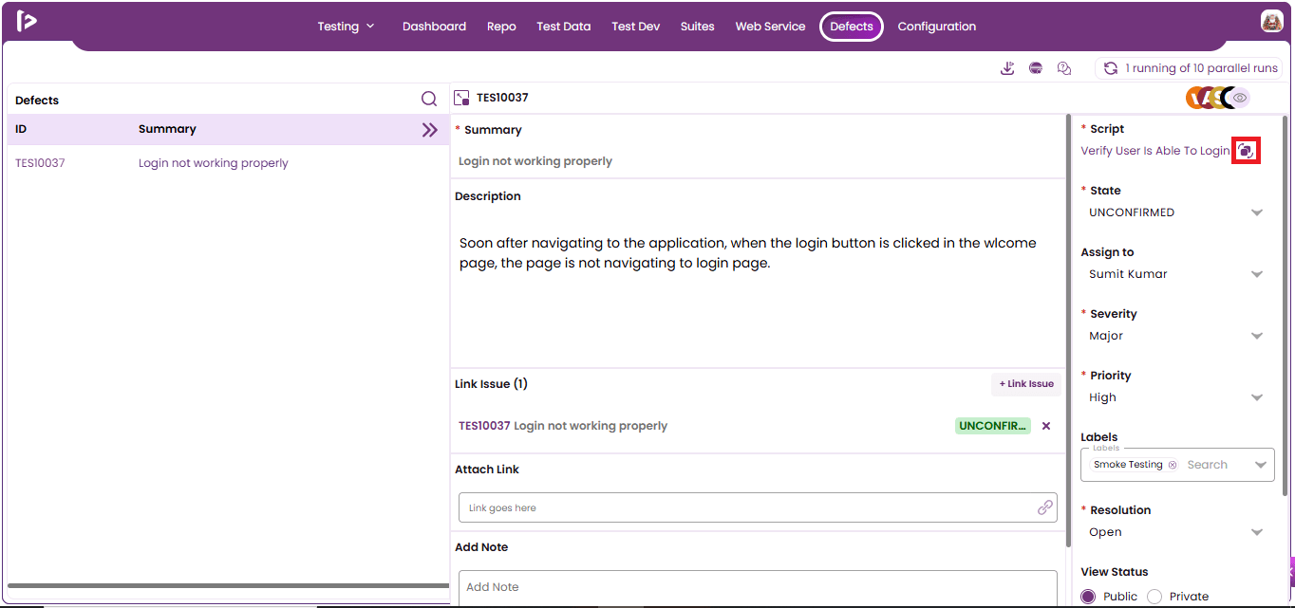Open the help chat bubble icon
Image resolution: width=1295 pixels, height=608 pixels.
point(1064,68)
